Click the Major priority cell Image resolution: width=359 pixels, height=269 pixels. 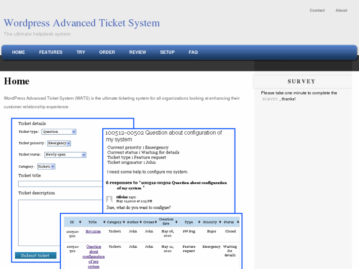click(211, 231)
